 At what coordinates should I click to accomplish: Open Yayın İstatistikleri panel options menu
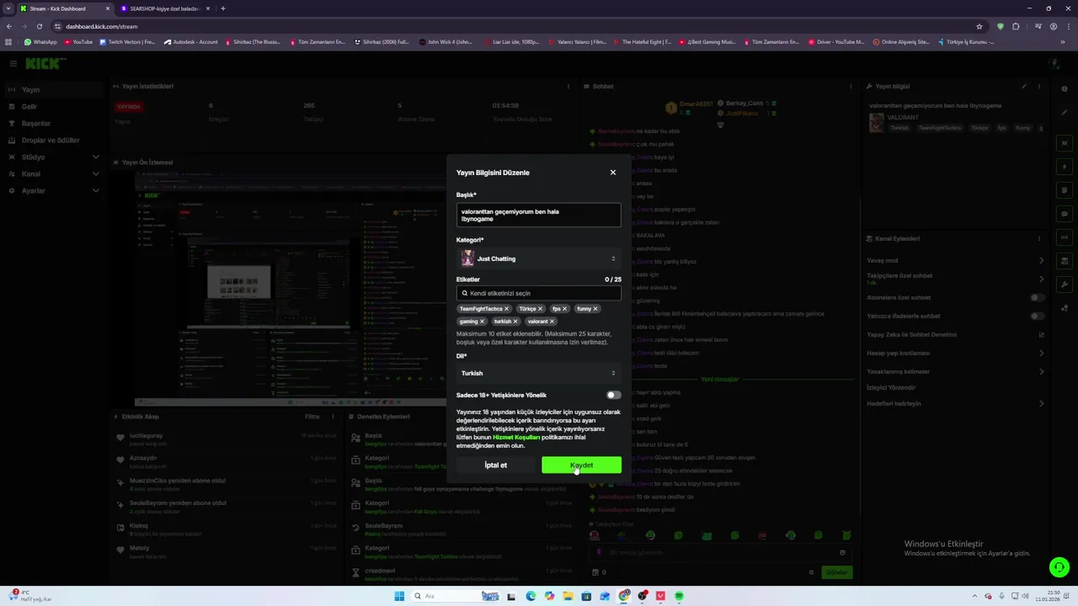click(568, 86)
